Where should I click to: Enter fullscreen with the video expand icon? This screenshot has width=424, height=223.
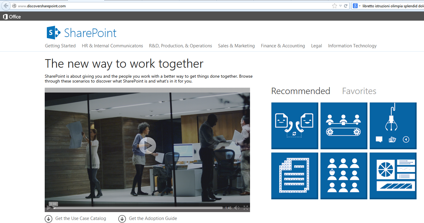point(246,208)
